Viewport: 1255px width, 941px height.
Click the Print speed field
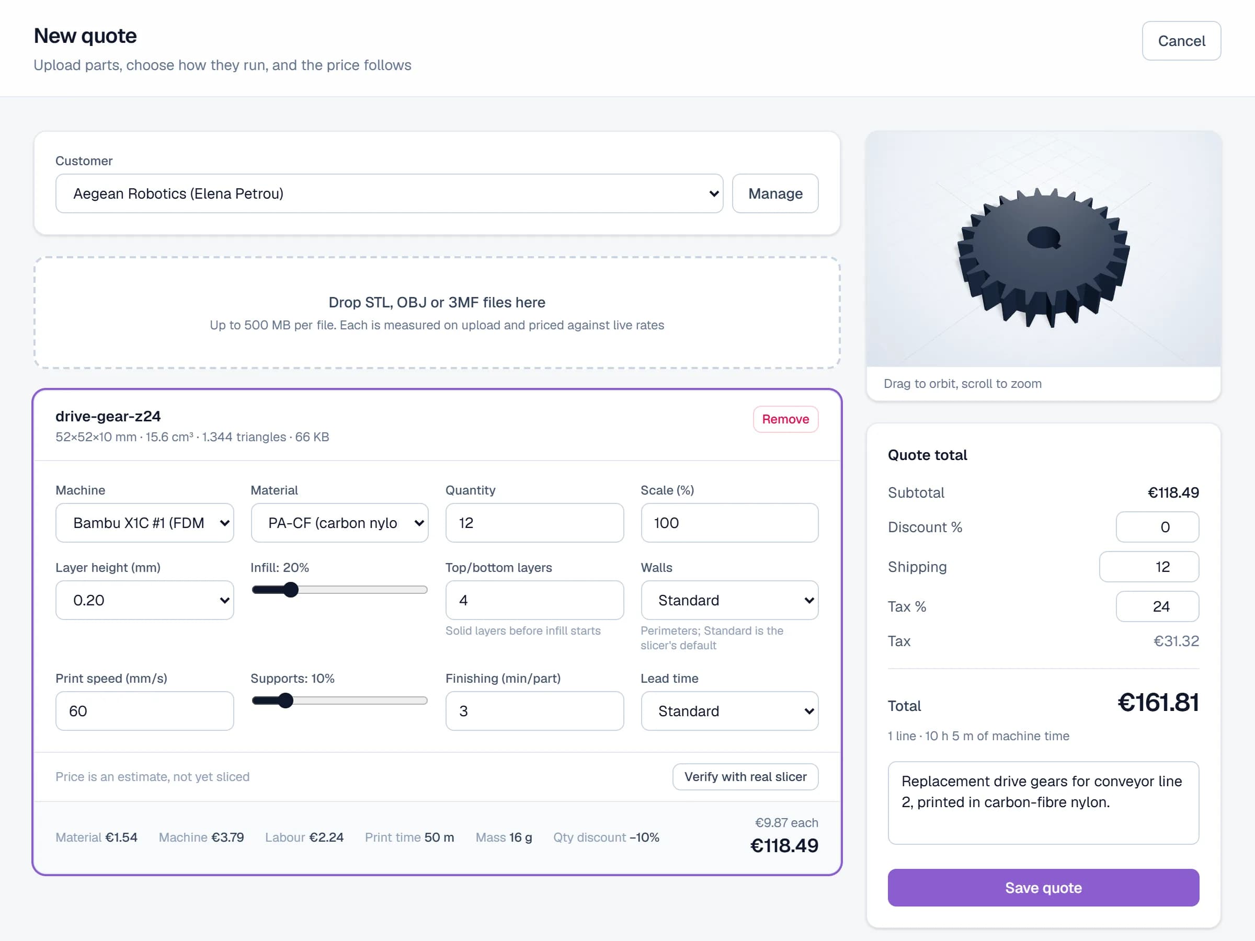pos(145,710)
